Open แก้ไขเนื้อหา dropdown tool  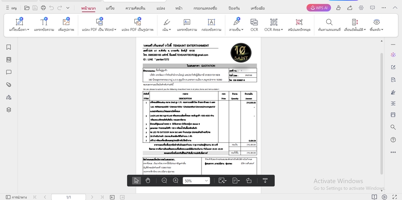[x=19, y=25]
